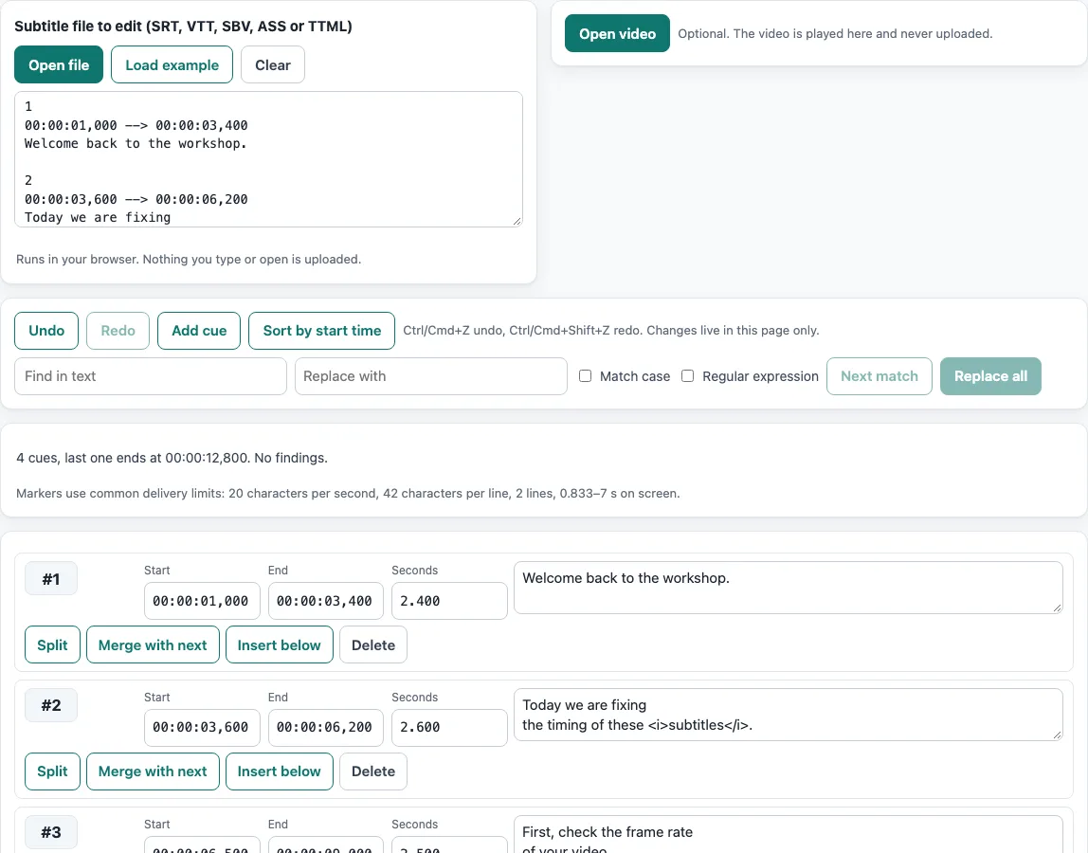Click the #3 cue number badge
1088x853 pixels.
(x=50, y=832)
